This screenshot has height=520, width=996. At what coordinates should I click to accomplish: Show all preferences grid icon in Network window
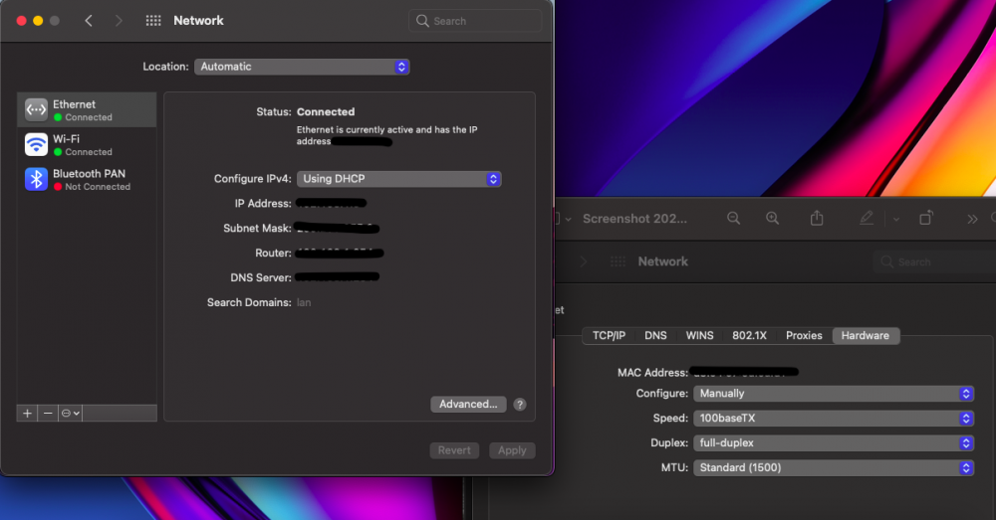[153, 21]
